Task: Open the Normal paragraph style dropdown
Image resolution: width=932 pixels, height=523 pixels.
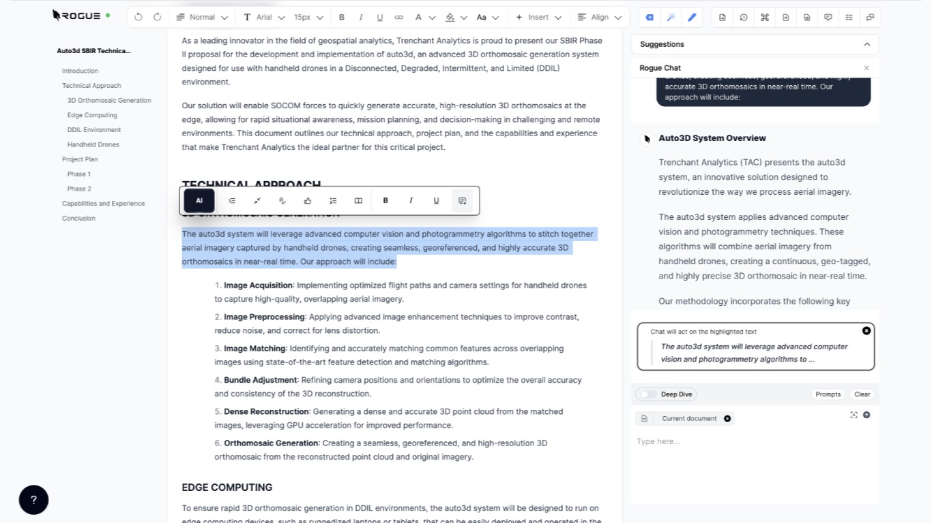Action: pos(202,17)
